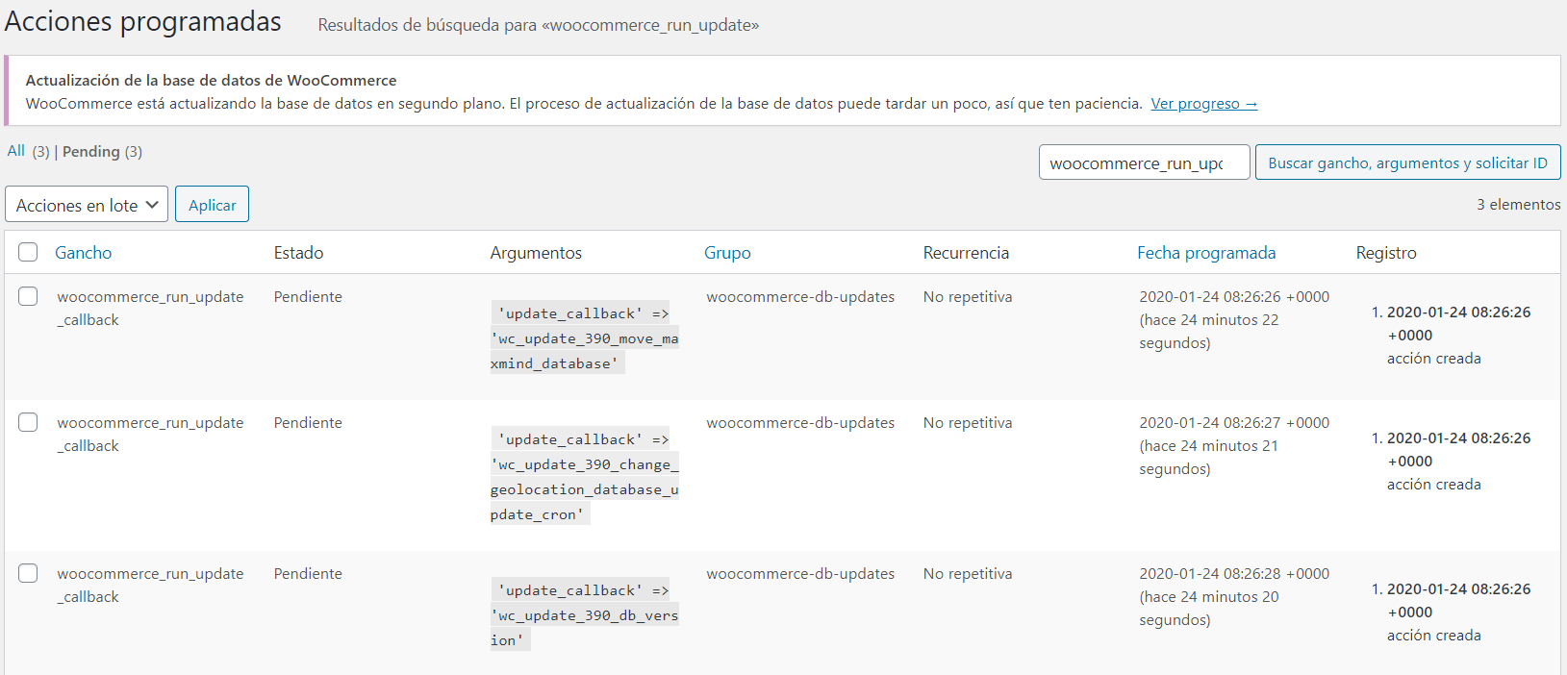The height and width of the screenshot is (675, 1567).
Task: Check the box for wc_update_390_move_maxmind_database row
Action: tap(28, 296)
